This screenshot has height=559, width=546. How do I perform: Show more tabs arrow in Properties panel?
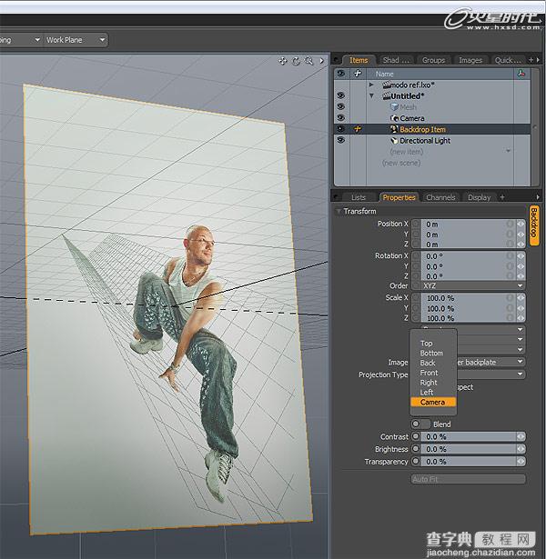coord(538,197)
